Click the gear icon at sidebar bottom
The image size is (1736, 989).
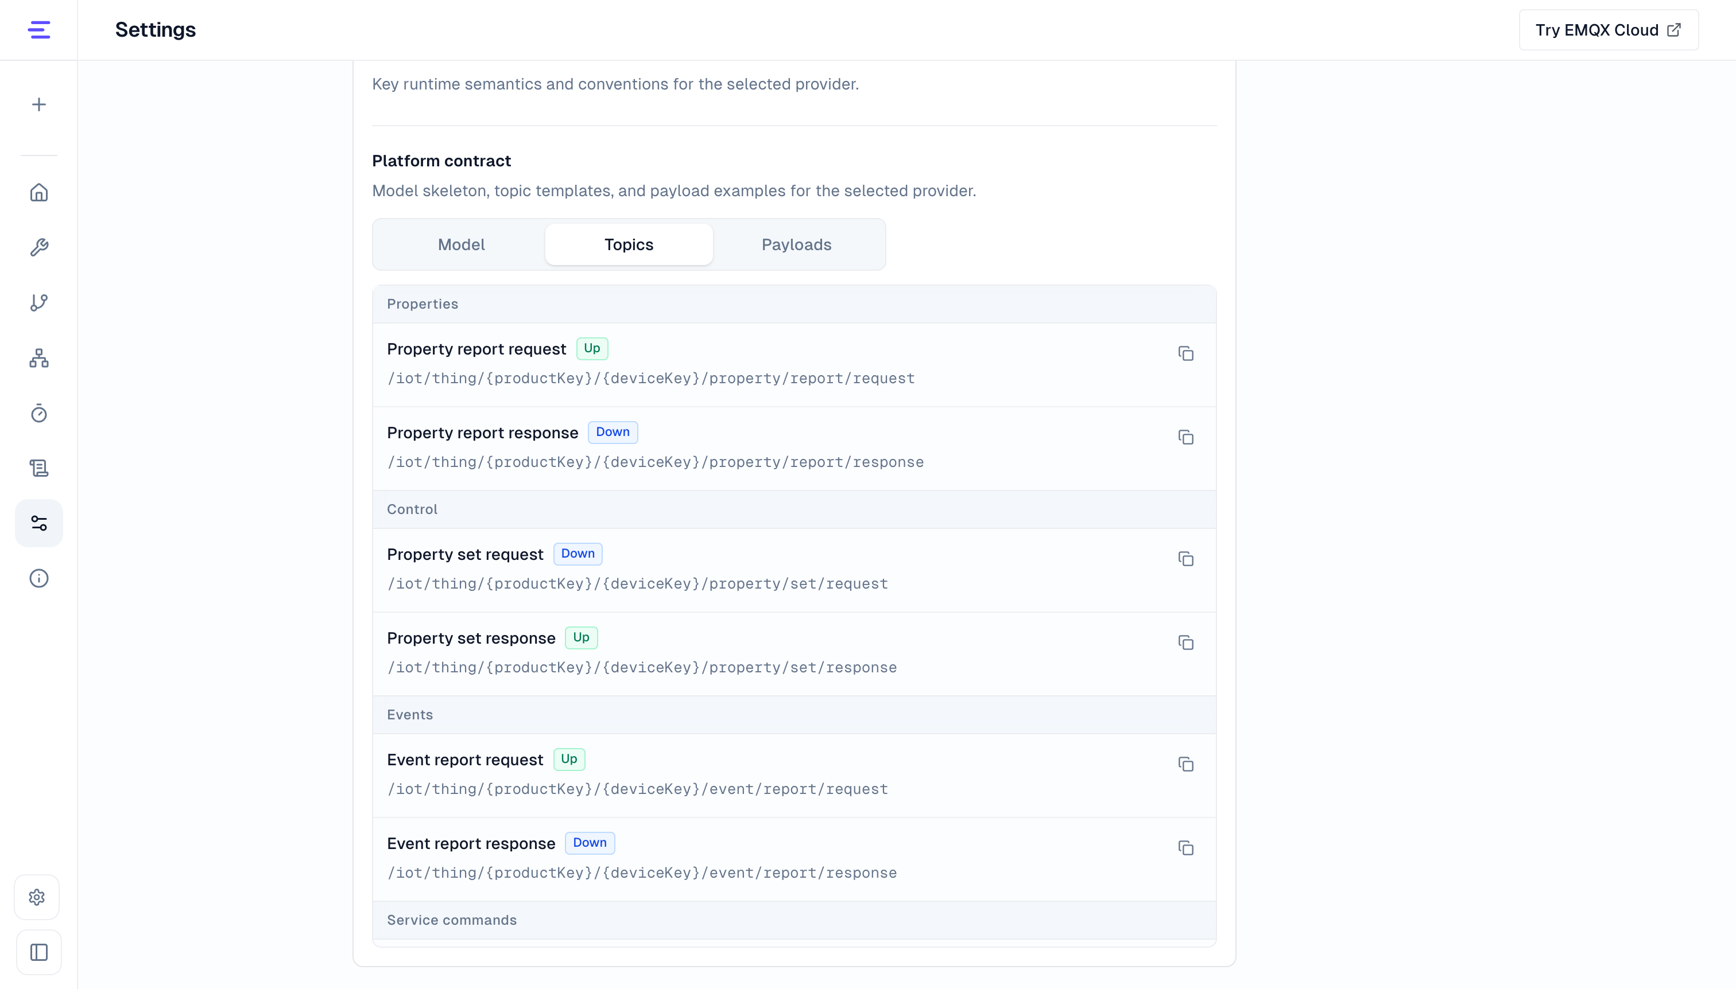point(37,897)
